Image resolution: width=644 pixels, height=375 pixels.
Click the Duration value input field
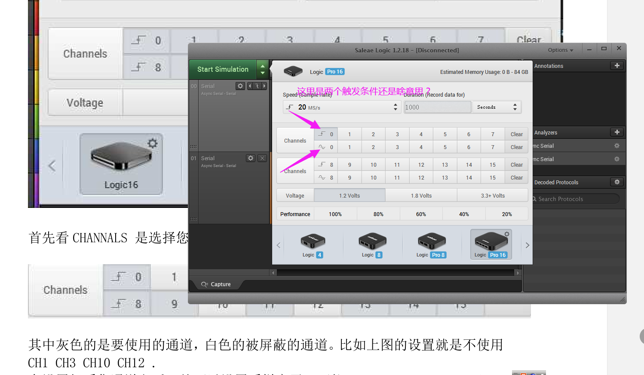coord(438,107)
